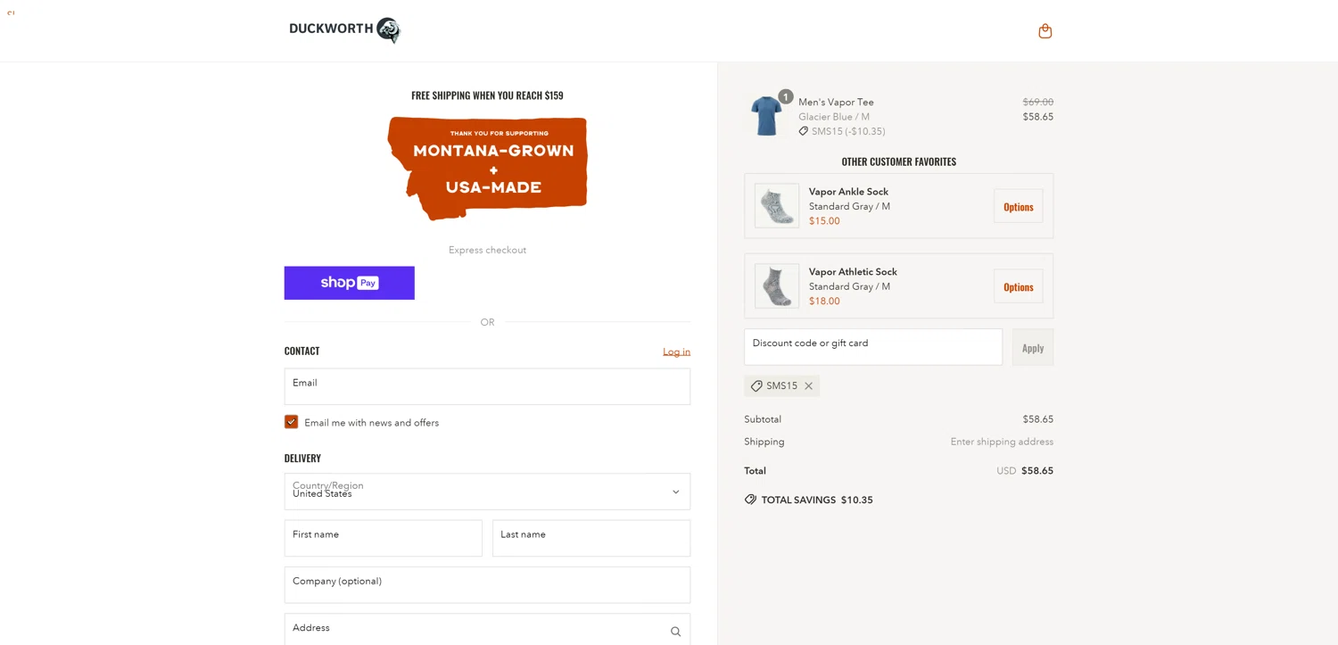Click the Montana-Grown USA-Made banner
1338x645 pixels.
(x=487, y=168)
